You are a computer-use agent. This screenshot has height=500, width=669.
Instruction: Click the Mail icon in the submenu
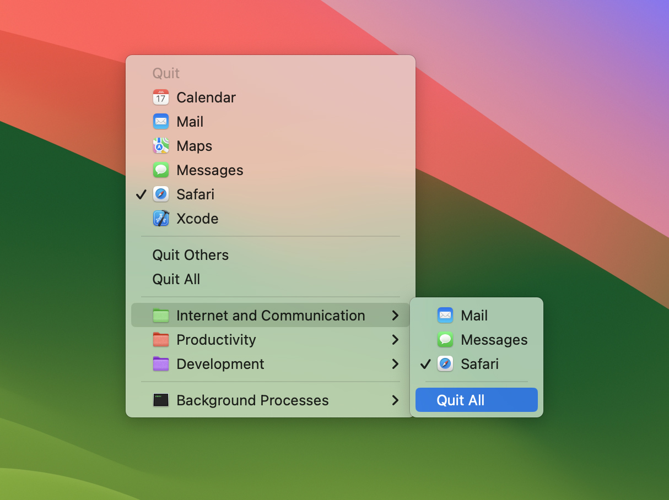pos(445,316)
